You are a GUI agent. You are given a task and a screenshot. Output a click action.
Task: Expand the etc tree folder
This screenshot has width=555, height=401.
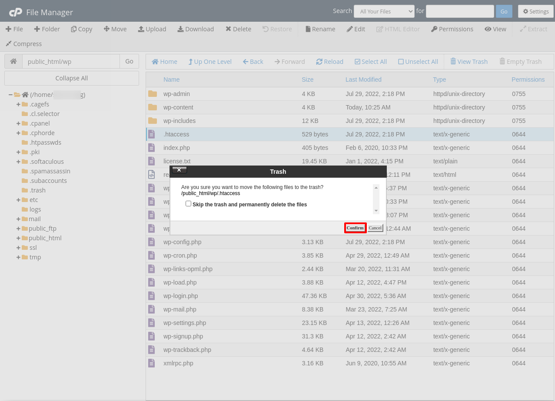pos(18,200)
